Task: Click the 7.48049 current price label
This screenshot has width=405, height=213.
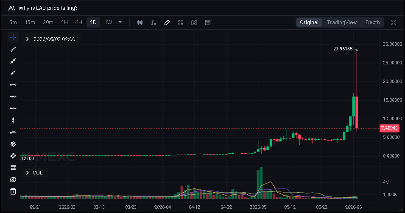Action: (x=389, y=128)
